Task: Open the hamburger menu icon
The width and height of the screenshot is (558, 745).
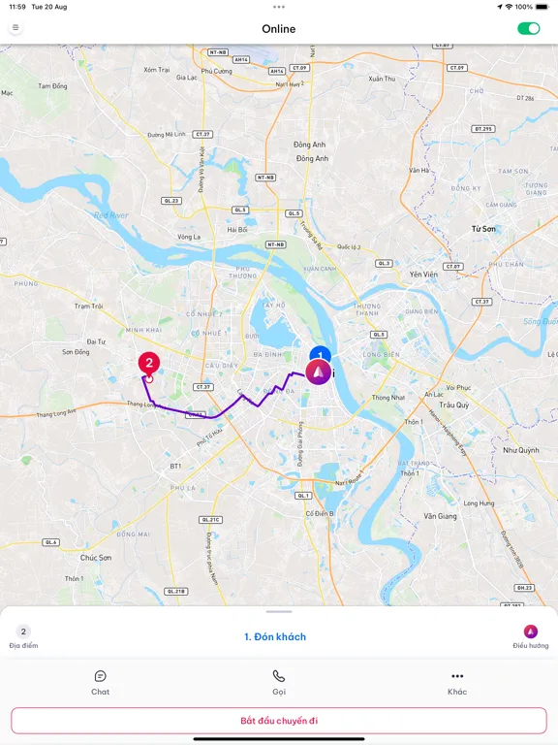Action: point(15,27)
